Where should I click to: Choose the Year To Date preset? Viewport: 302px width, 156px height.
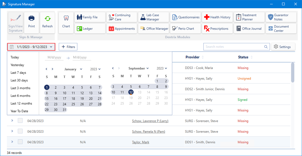point(19,111)
